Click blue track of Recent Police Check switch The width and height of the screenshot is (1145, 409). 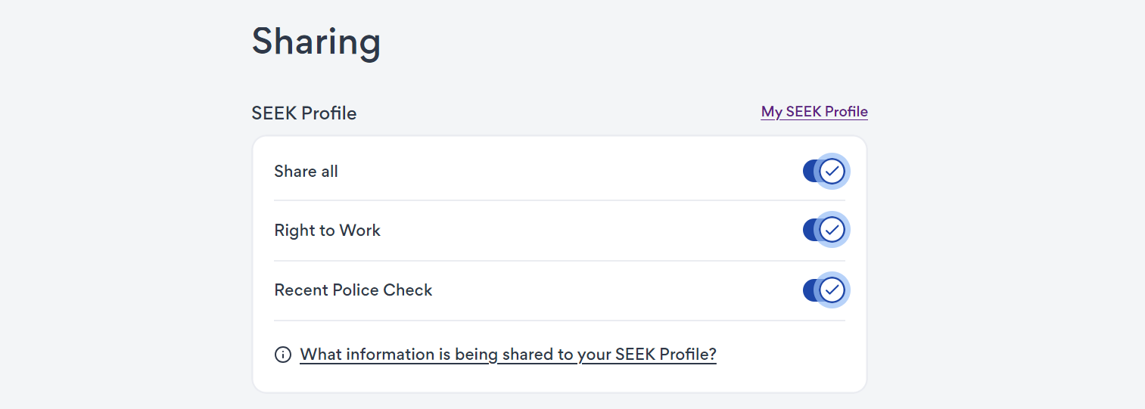point(811,290)
